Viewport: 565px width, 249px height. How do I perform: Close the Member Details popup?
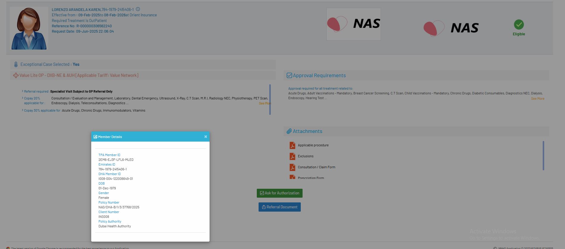[206, 137]
